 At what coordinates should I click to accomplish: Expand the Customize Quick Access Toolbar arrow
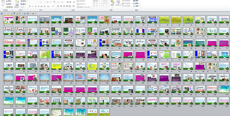point(36,13)
